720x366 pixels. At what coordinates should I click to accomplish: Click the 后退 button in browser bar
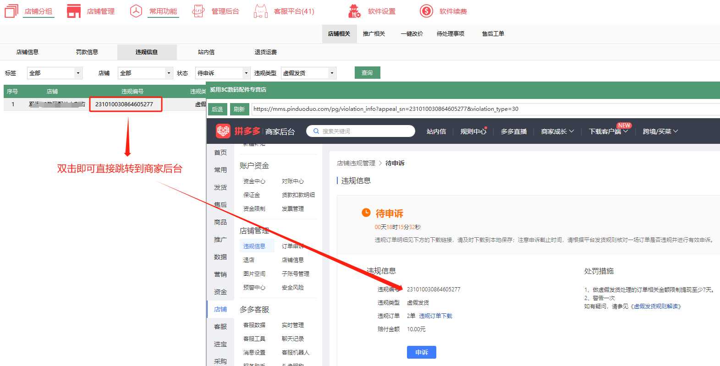(217, 109)
